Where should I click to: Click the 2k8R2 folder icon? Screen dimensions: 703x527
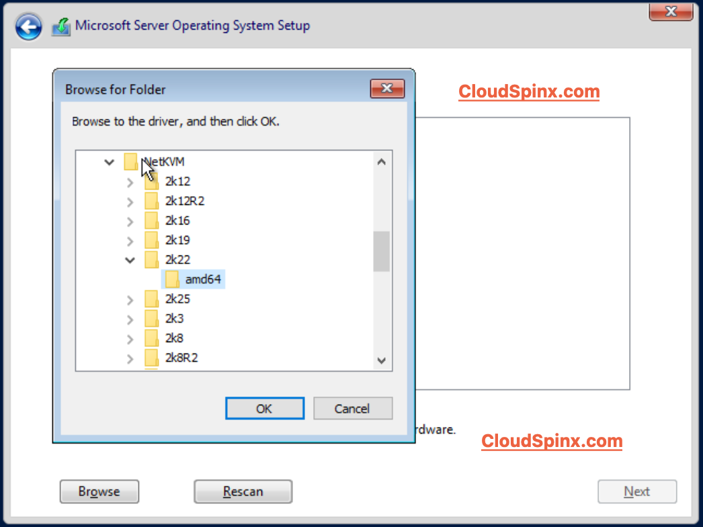coord(152,358)
